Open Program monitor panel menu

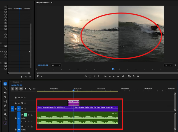[x=52, y=2]
